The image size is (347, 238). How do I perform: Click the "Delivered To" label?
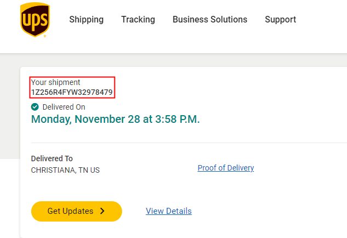[52, 158]
